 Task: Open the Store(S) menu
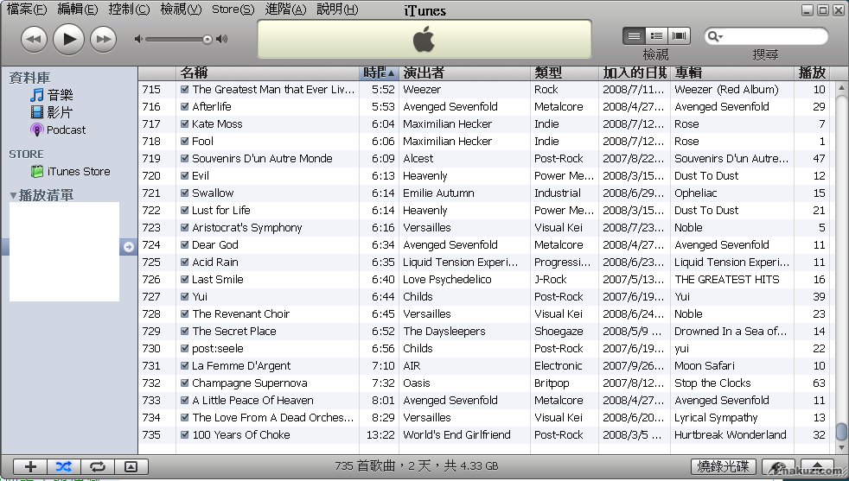click(x=233, y=9)
